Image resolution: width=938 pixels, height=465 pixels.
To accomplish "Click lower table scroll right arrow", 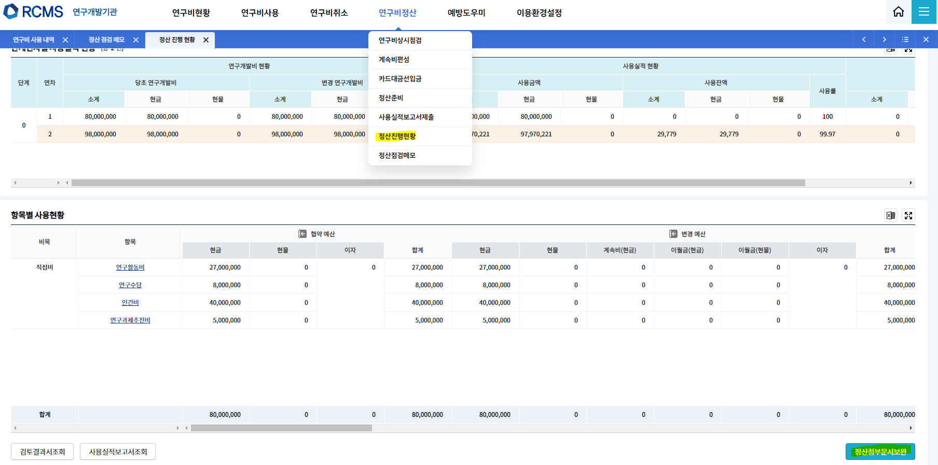I will click(911, 428).
